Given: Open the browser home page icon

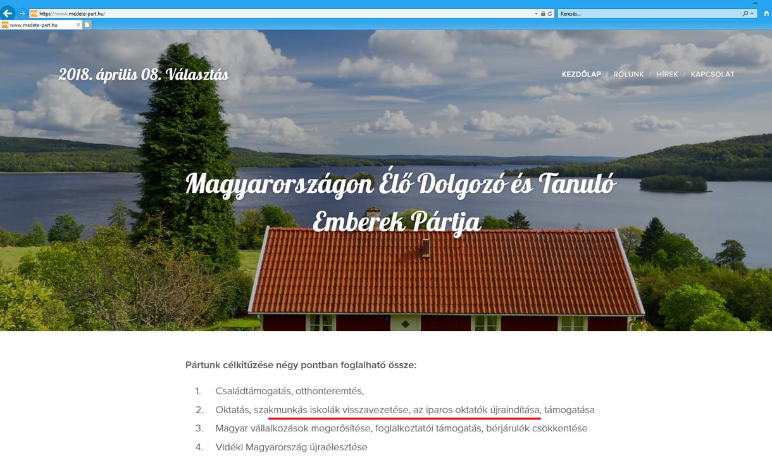Looking at the screenshot, I should pyautogui.click(x=766, y=13).
